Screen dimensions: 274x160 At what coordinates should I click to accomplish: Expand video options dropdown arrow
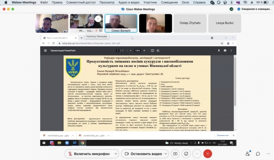pyautogui.click(x=166, y=154)
